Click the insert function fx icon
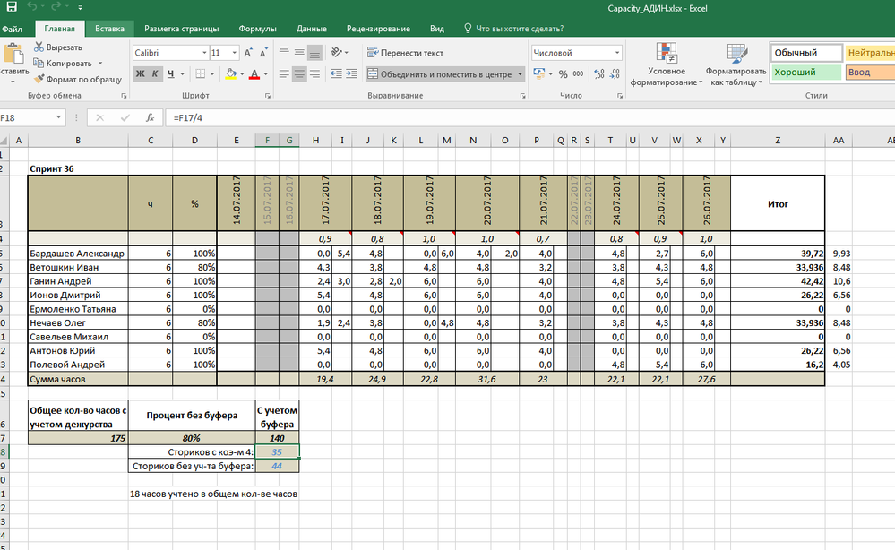 coord(151,117)
